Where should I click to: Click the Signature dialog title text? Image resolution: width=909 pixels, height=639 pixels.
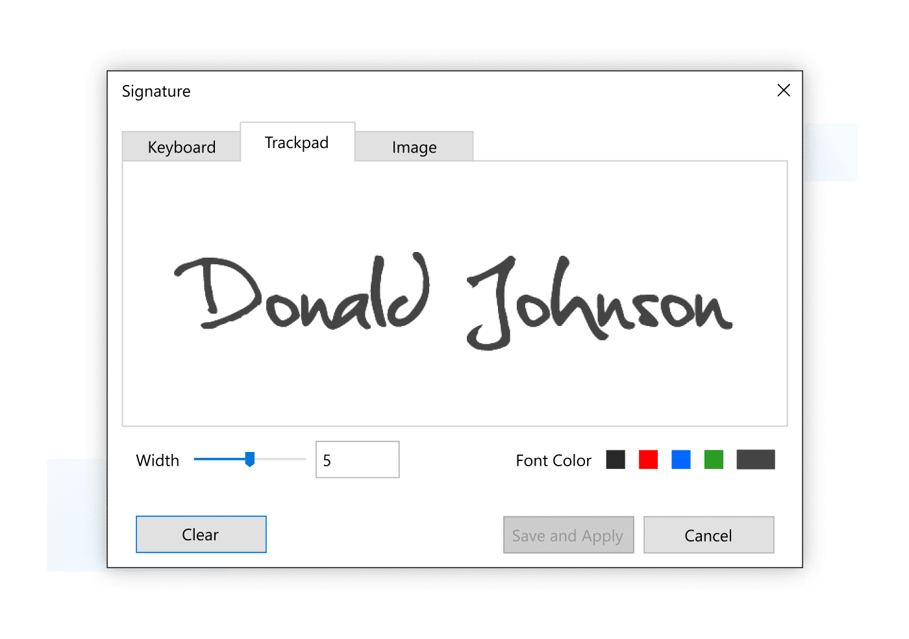[156, 92]
